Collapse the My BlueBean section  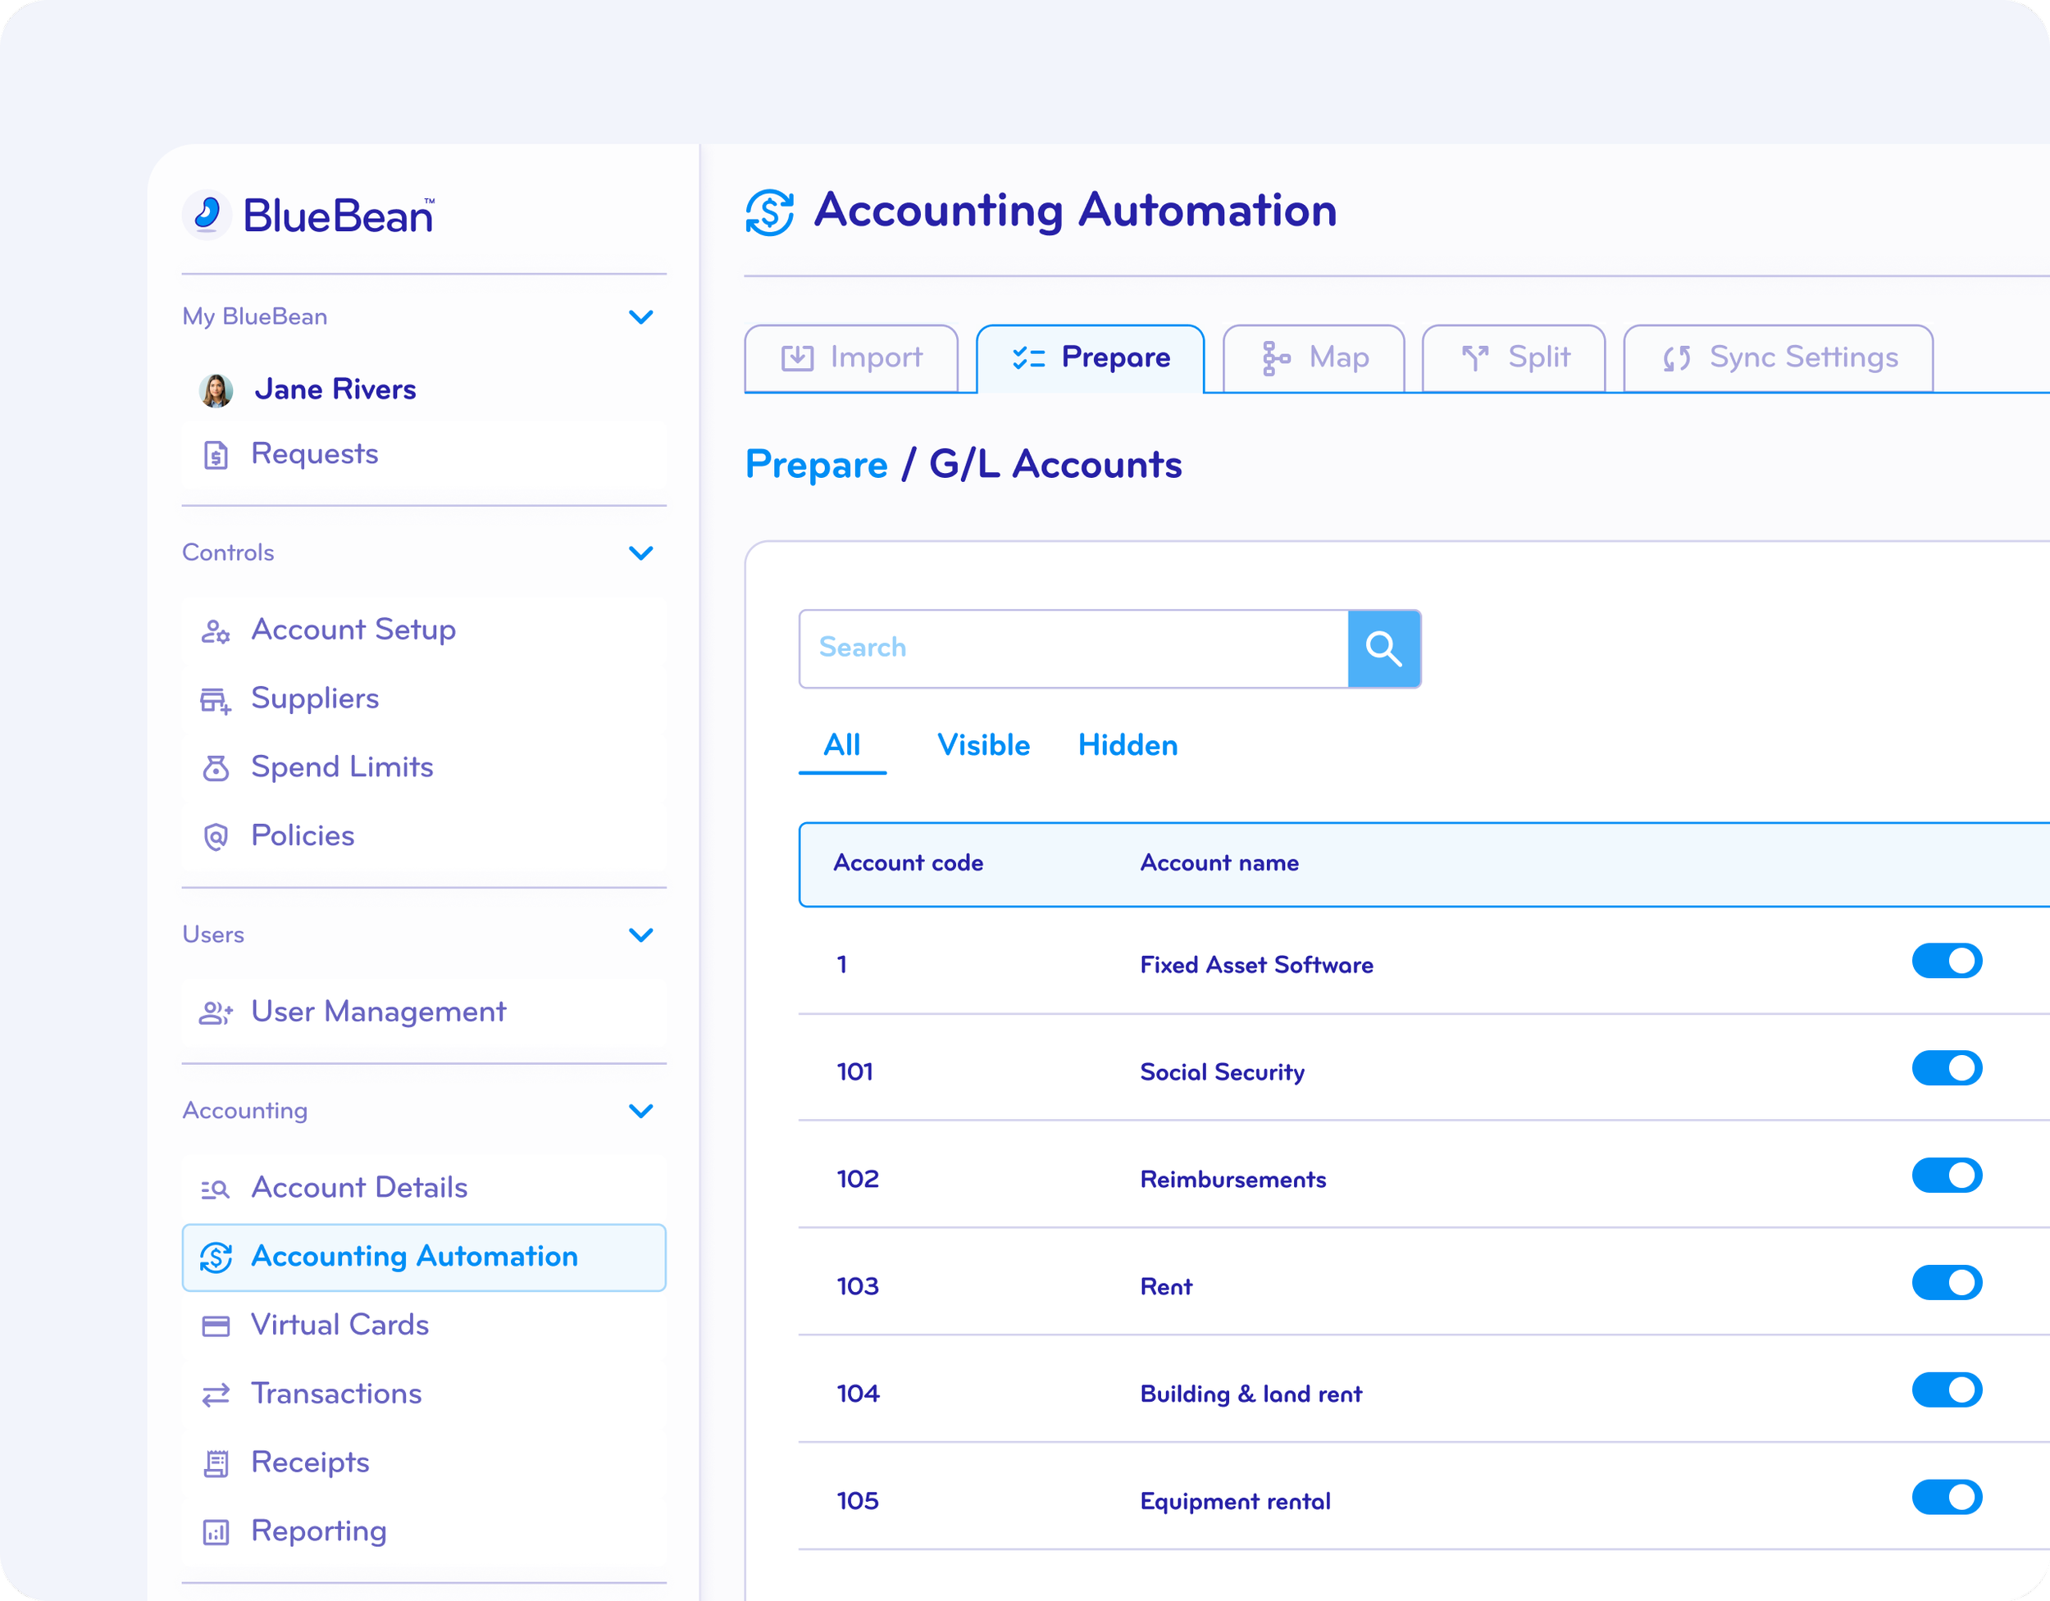pos(642,317)
